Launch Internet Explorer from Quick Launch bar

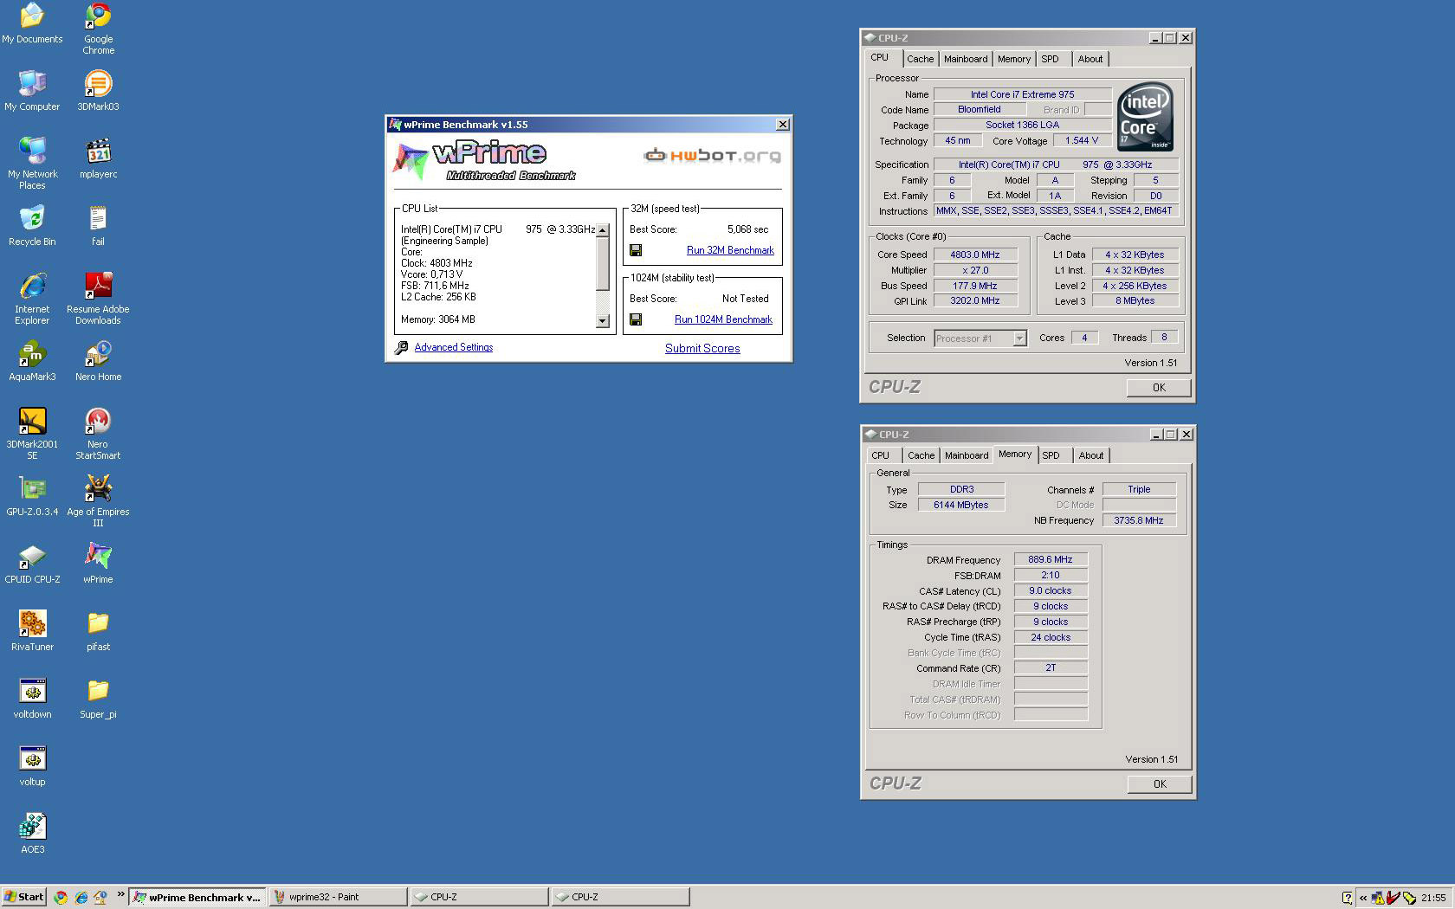click(81, 898)
